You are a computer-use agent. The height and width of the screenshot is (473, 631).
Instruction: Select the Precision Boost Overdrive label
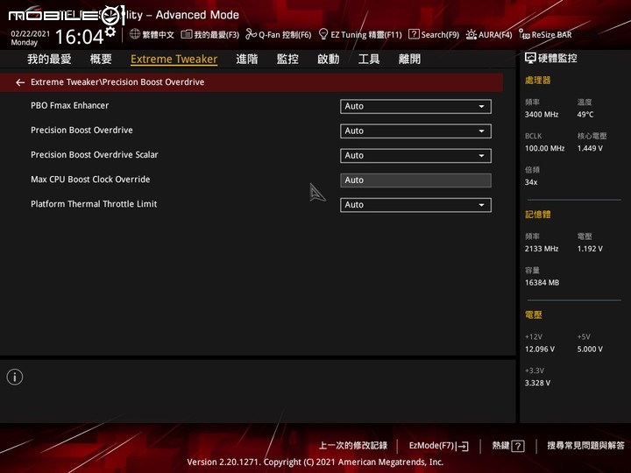tap(82, 130)
